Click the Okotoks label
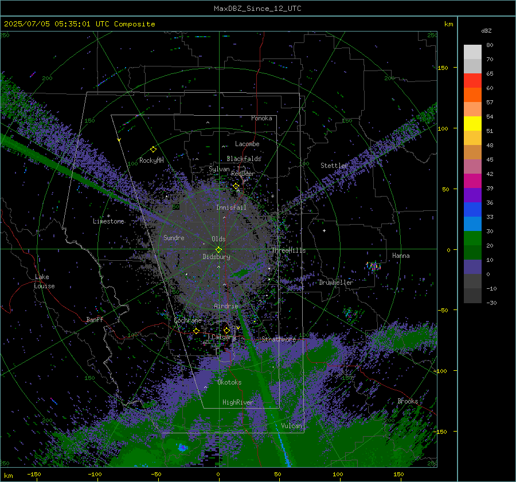The width and height of the screenshot is (516, 482). point(229,382)
